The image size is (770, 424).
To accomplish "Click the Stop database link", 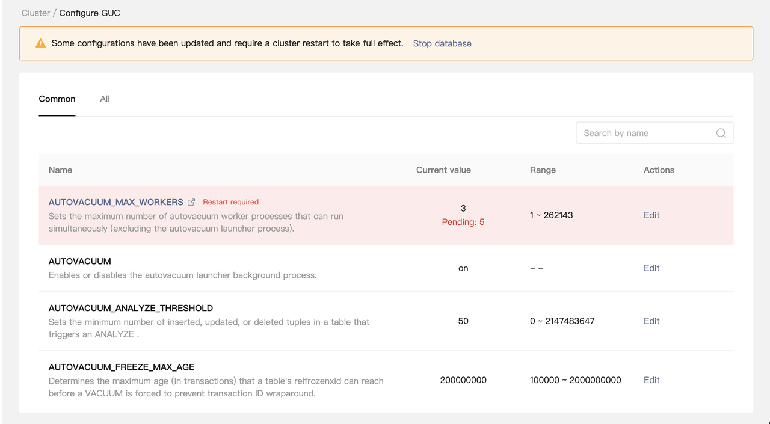I will coord(442,43).
